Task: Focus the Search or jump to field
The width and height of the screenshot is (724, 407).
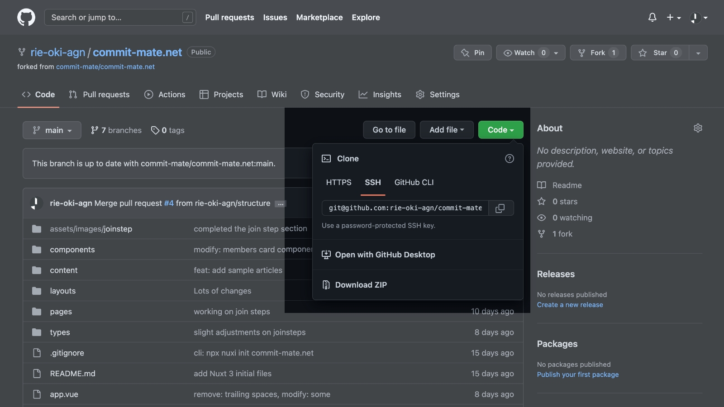Action: tap(120, 18)
